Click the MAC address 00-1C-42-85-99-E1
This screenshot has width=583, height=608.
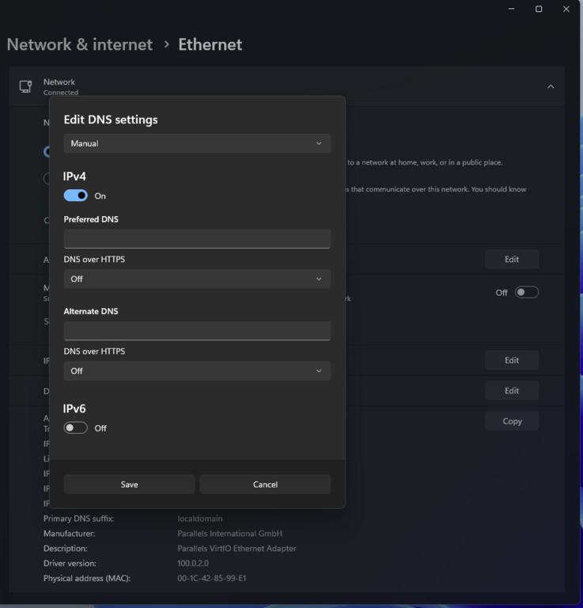(211, 579)
